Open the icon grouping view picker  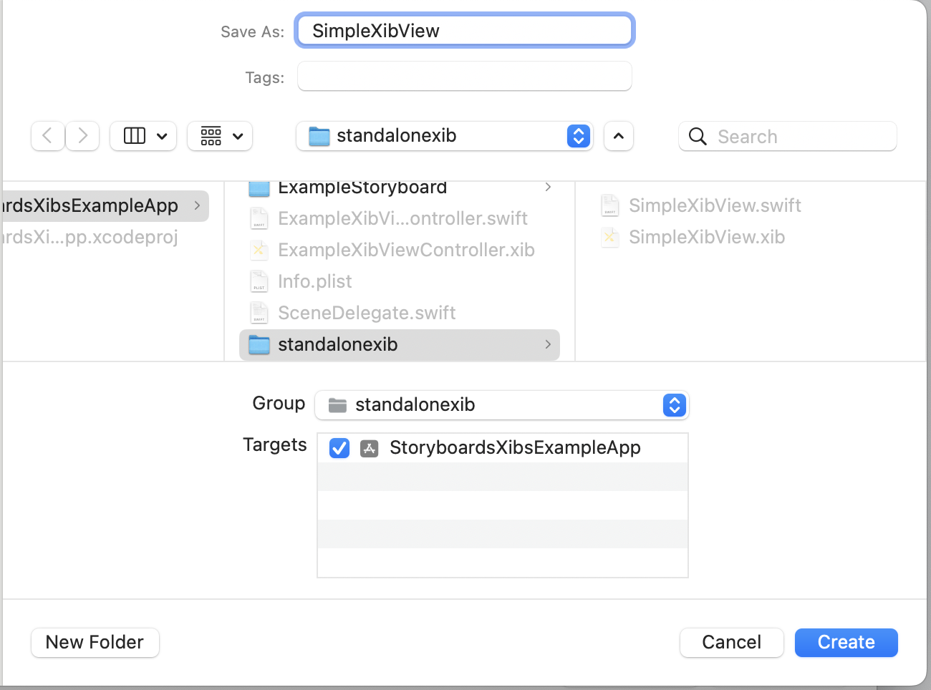[x=219, y=136]
